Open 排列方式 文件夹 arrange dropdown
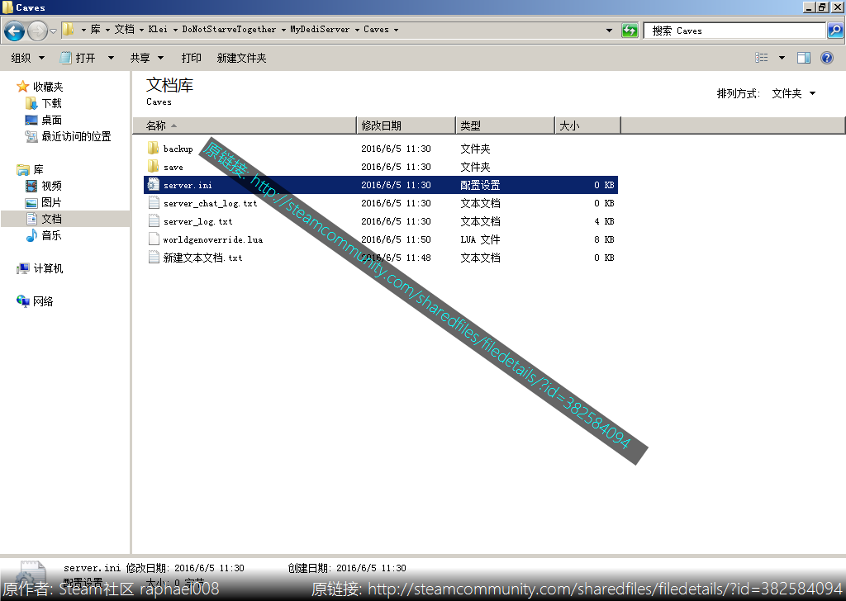Viewport: 846px width, 601px height. [794, 93]
